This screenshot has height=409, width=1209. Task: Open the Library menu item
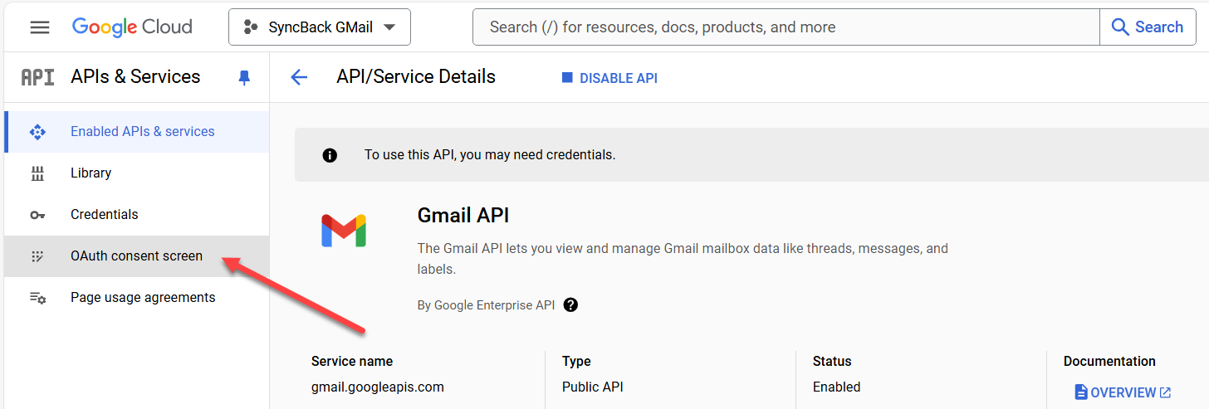pos(91,173)
